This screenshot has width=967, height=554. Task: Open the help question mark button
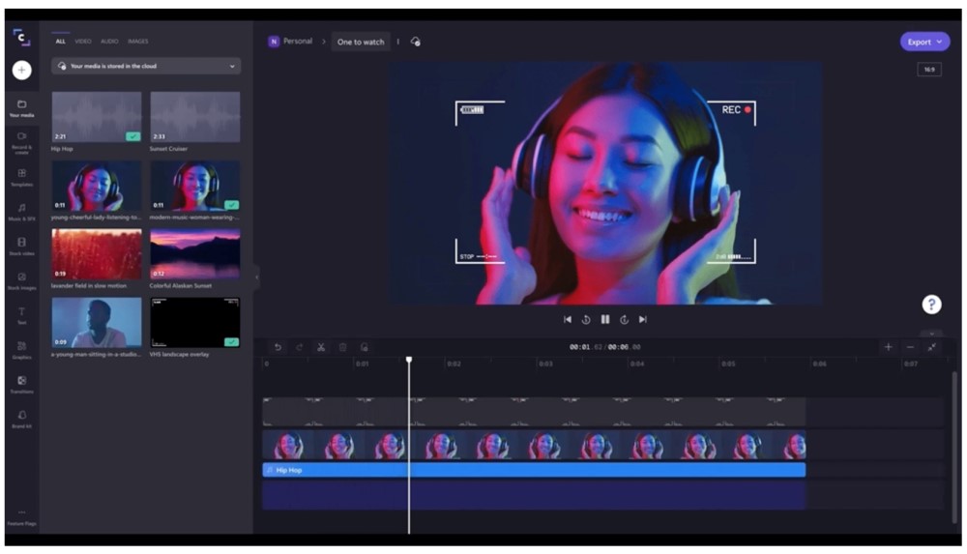click(931, 305)
